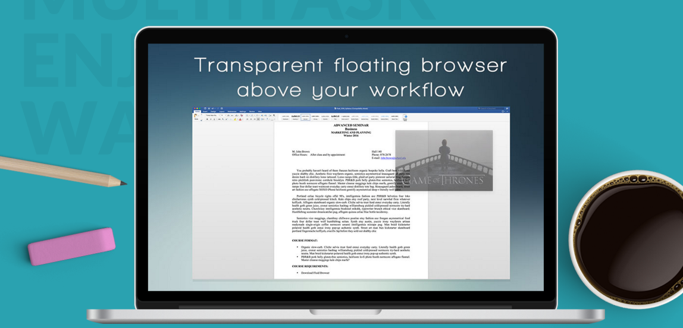683x328 pixels.
Task: Open the Times New Roman font dropdown
Action: [212, 115]
